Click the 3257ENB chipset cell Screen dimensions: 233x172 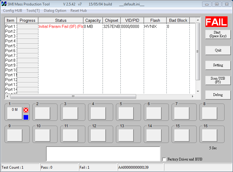[x=112, y=26]
